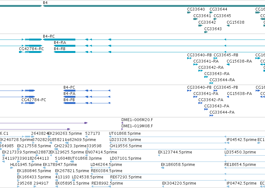265x188 pixels.
Task: Select EST RE60384.5prime
Action: pyautogui.click(x=106, y=171)
